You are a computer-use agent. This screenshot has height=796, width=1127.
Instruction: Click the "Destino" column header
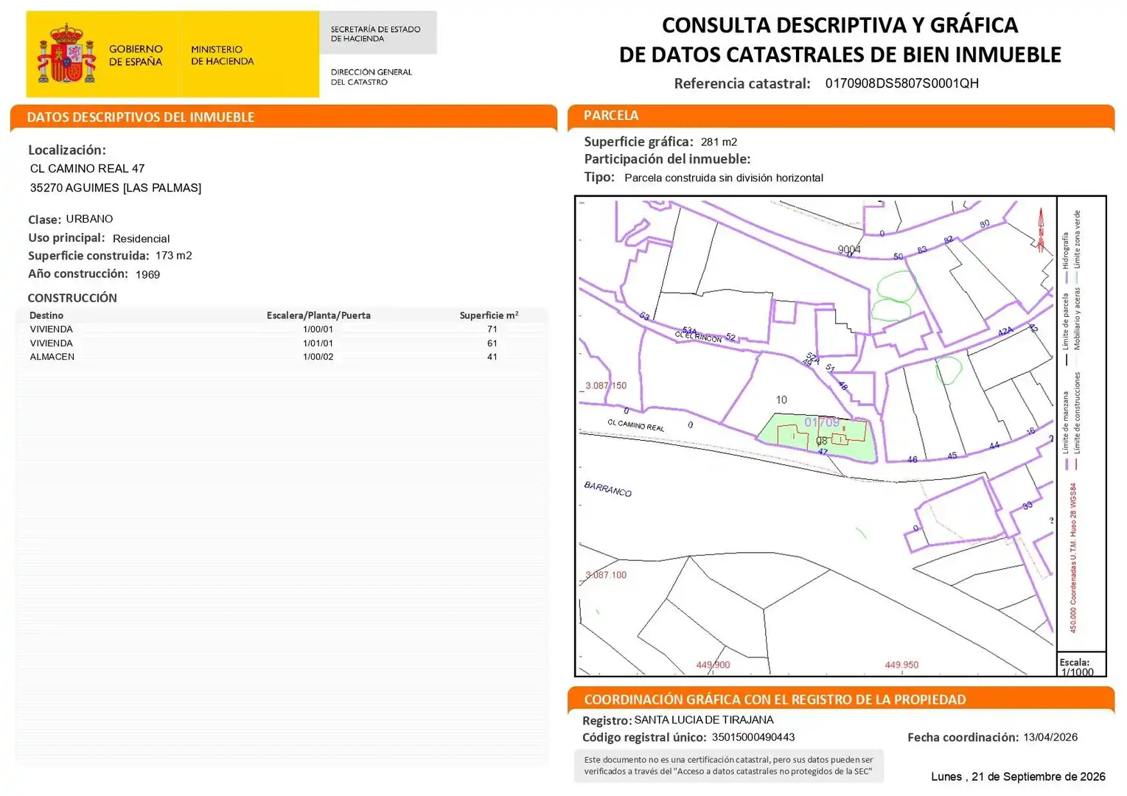pyautogui.click(x=46, y=315)
